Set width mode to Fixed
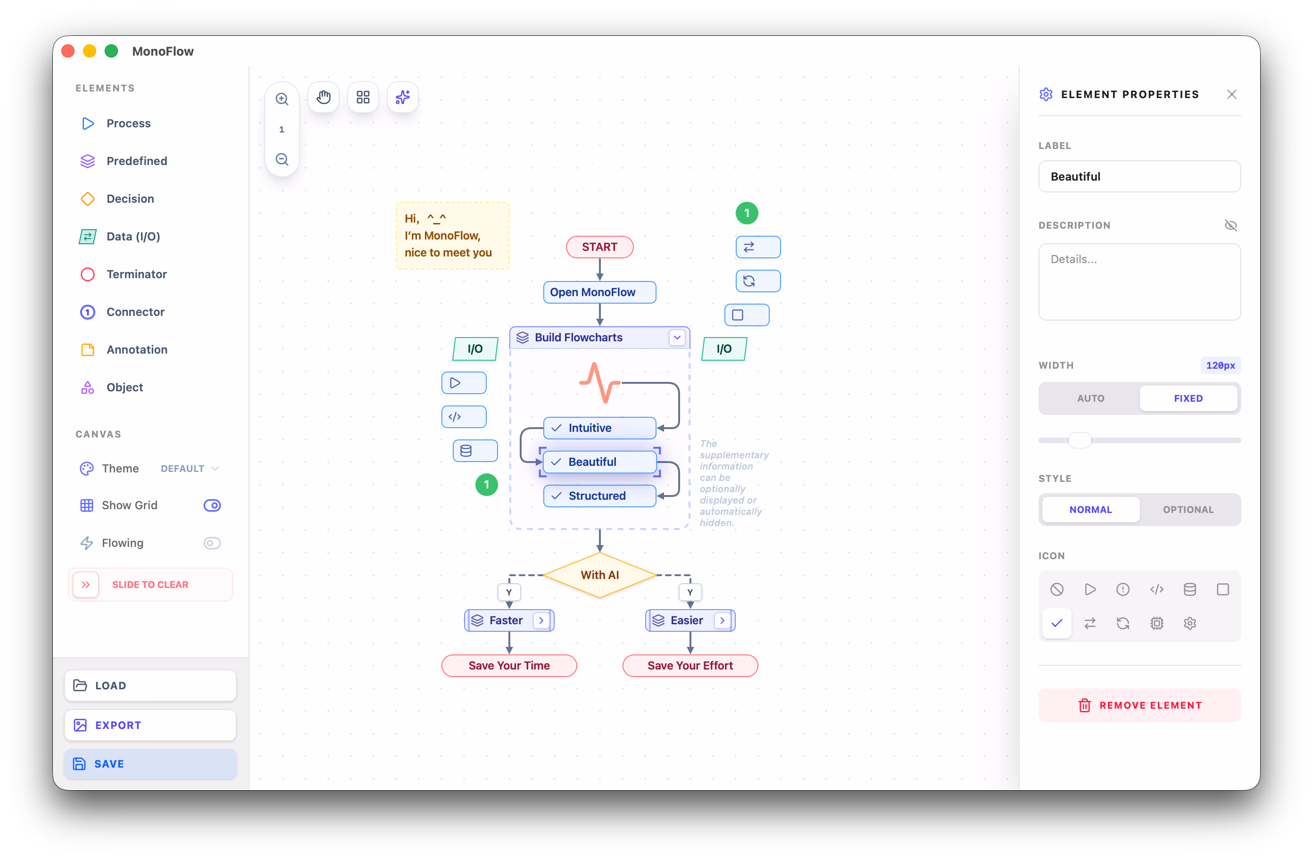Screen dimensions: 1313x860 1188,398
